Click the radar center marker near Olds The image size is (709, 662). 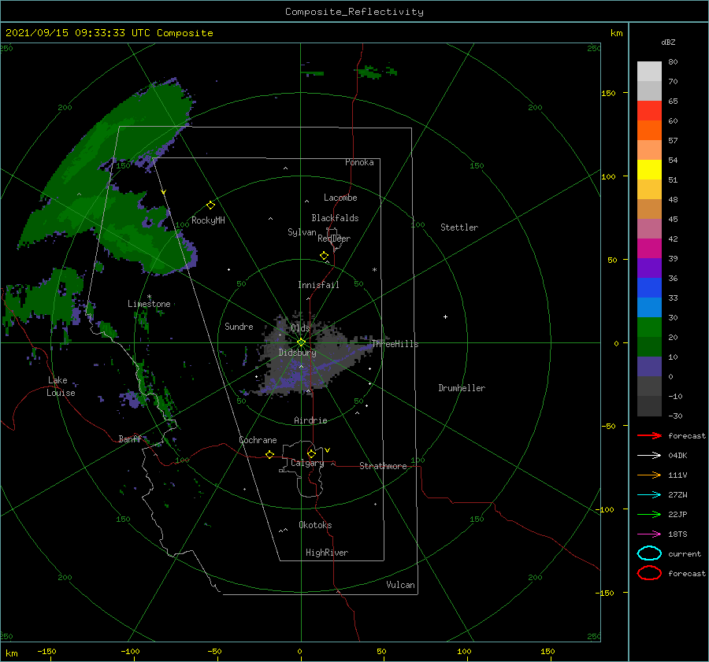pyautogui.click(x=301, y=342)
